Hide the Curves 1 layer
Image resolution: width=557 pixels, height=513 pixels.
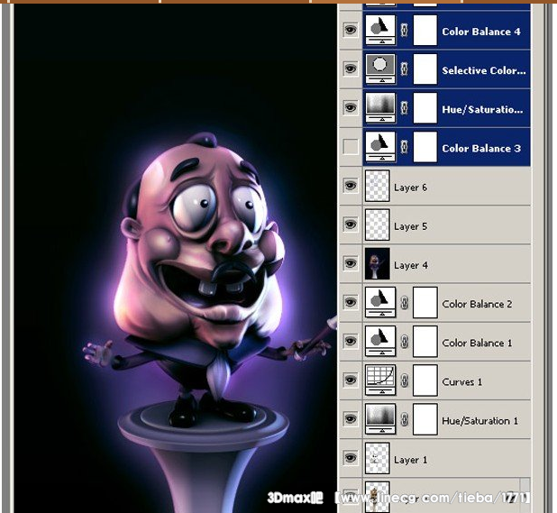(x=351, y=380)
